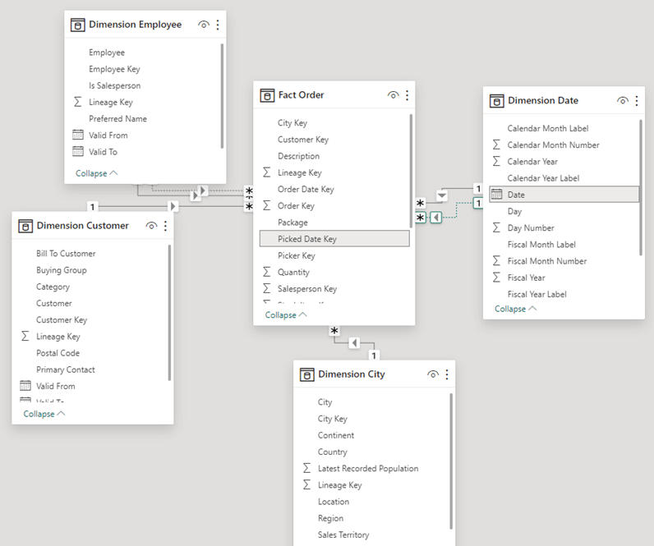
Task: Select the Picked Date Key field
Action: (307, 239)
